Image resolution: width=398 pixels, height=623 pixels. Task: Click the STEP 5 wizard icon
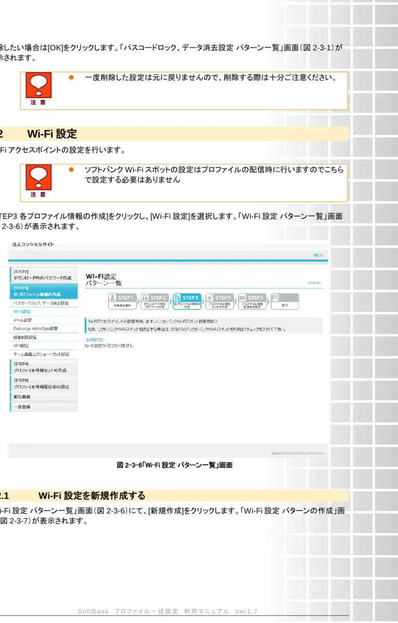pyautogui.click(x=252, y=301)
